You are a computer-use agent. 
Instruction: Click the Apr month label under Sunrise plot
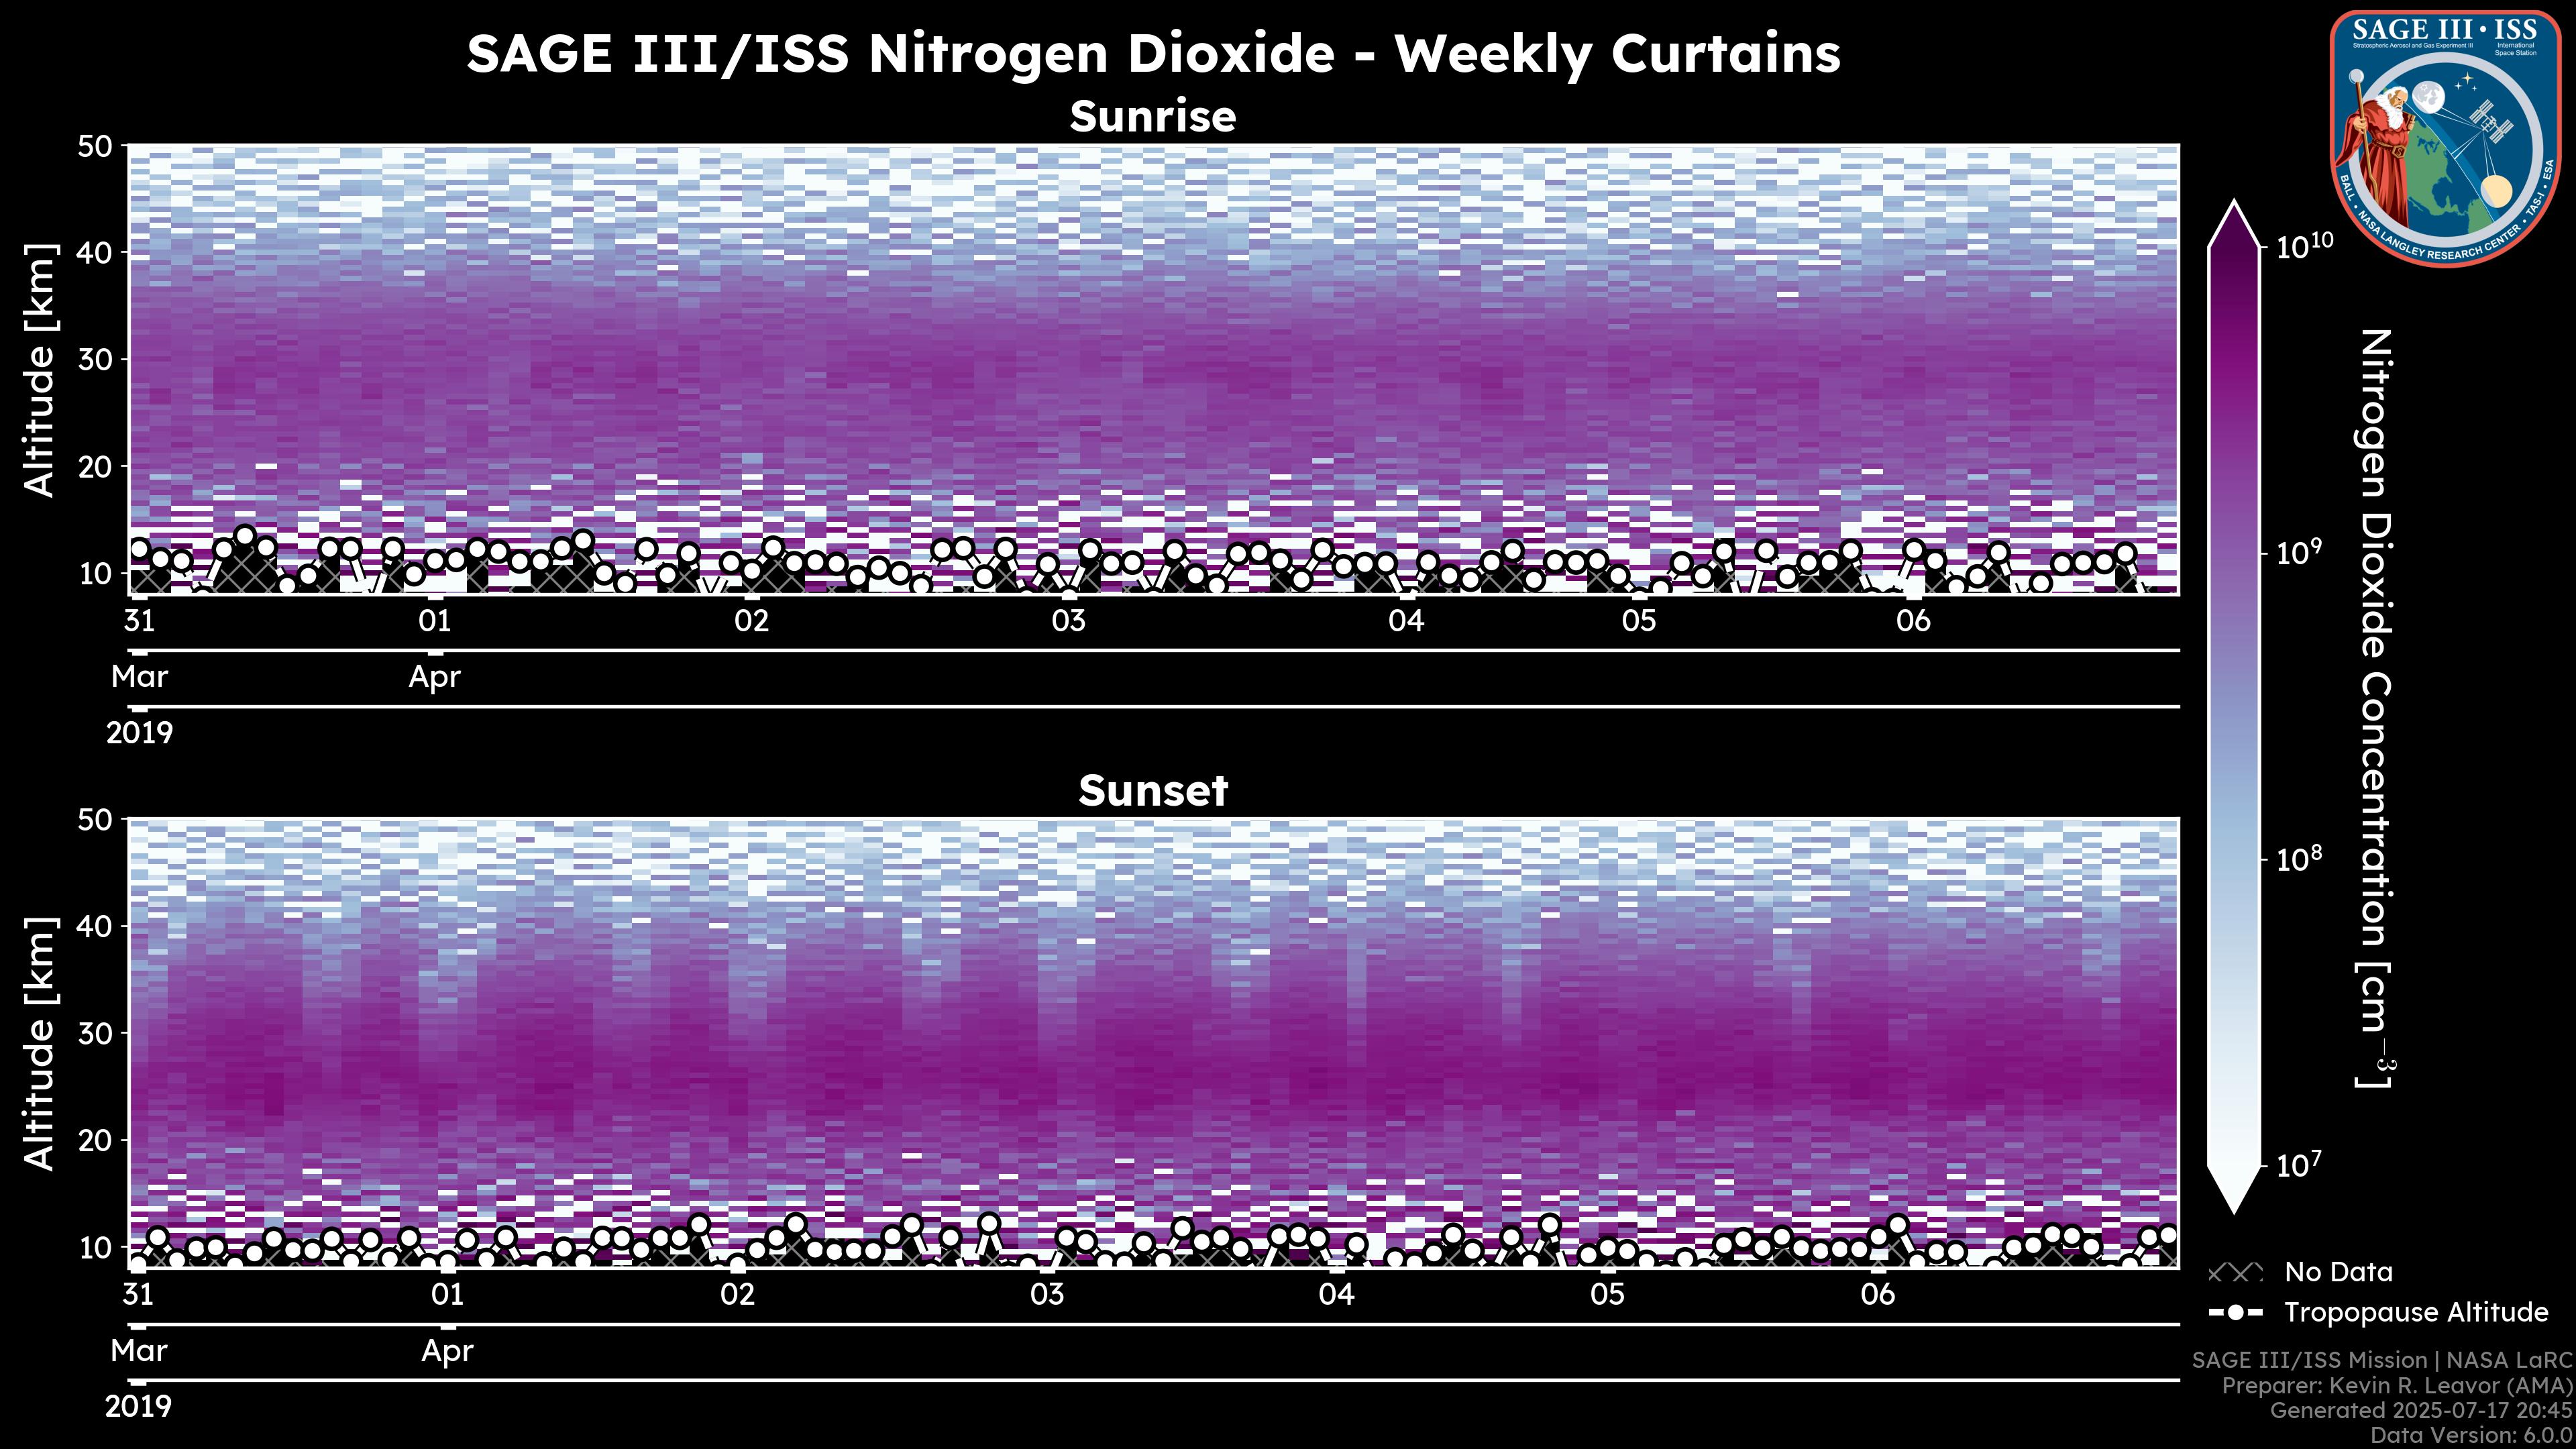point(434,677)
